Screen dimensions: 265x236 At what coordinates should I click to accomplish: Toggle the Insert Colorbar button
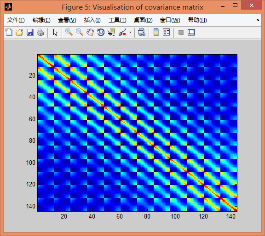pyautogui.click(x=156, y=32)
